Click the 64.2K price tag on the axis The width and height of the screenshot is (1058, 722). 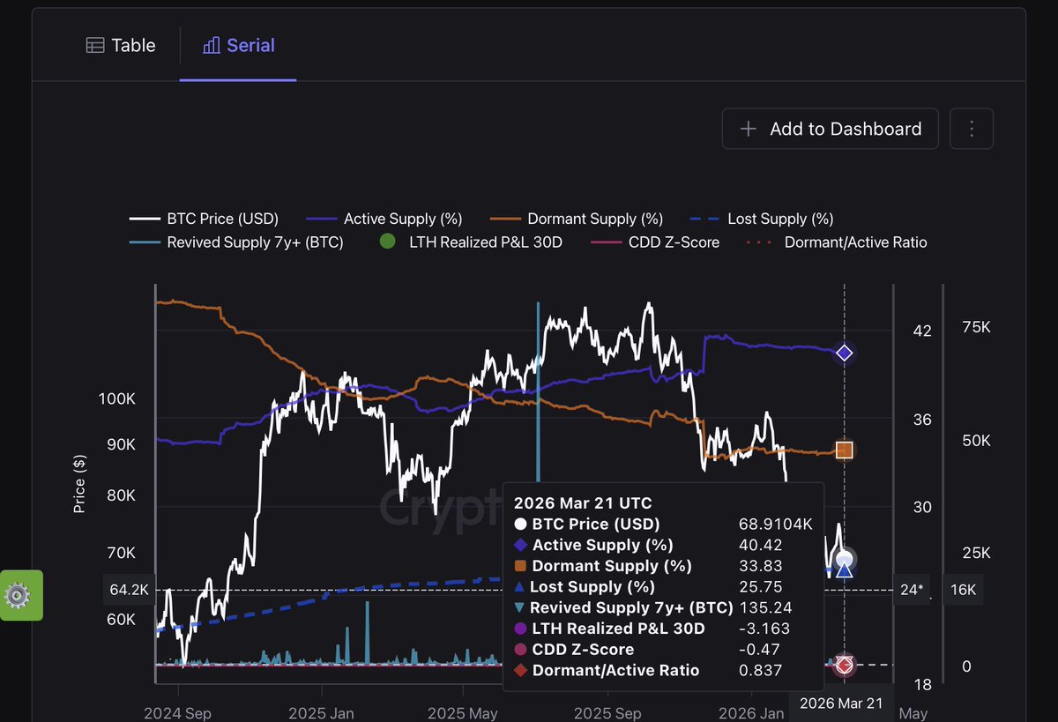pos(129,590)
